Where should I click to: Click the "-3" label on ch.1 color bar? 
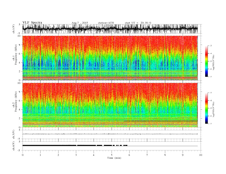pyautogui.click(x=210, y=46)
